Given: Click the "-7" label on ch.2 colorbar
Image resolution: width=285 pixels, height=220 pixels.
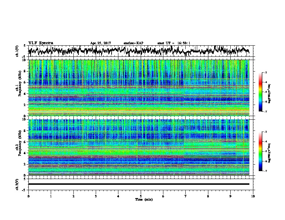Looking at the screenshot, I should [265, 171].
